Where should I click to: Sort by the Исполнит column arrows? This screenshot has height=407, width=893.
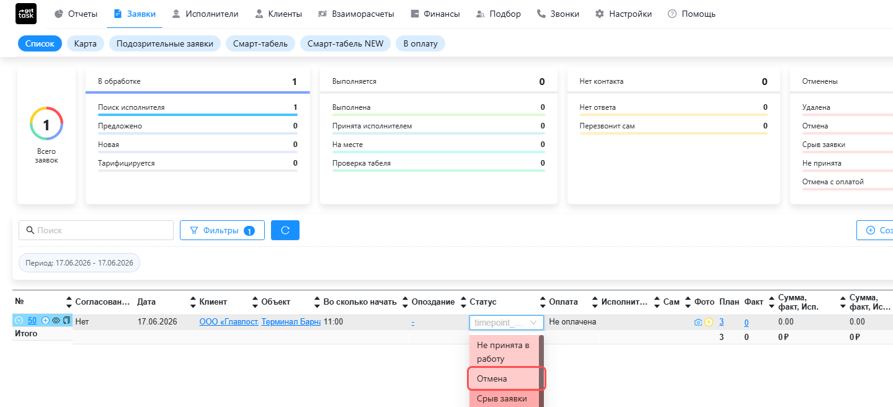(657, 302)
